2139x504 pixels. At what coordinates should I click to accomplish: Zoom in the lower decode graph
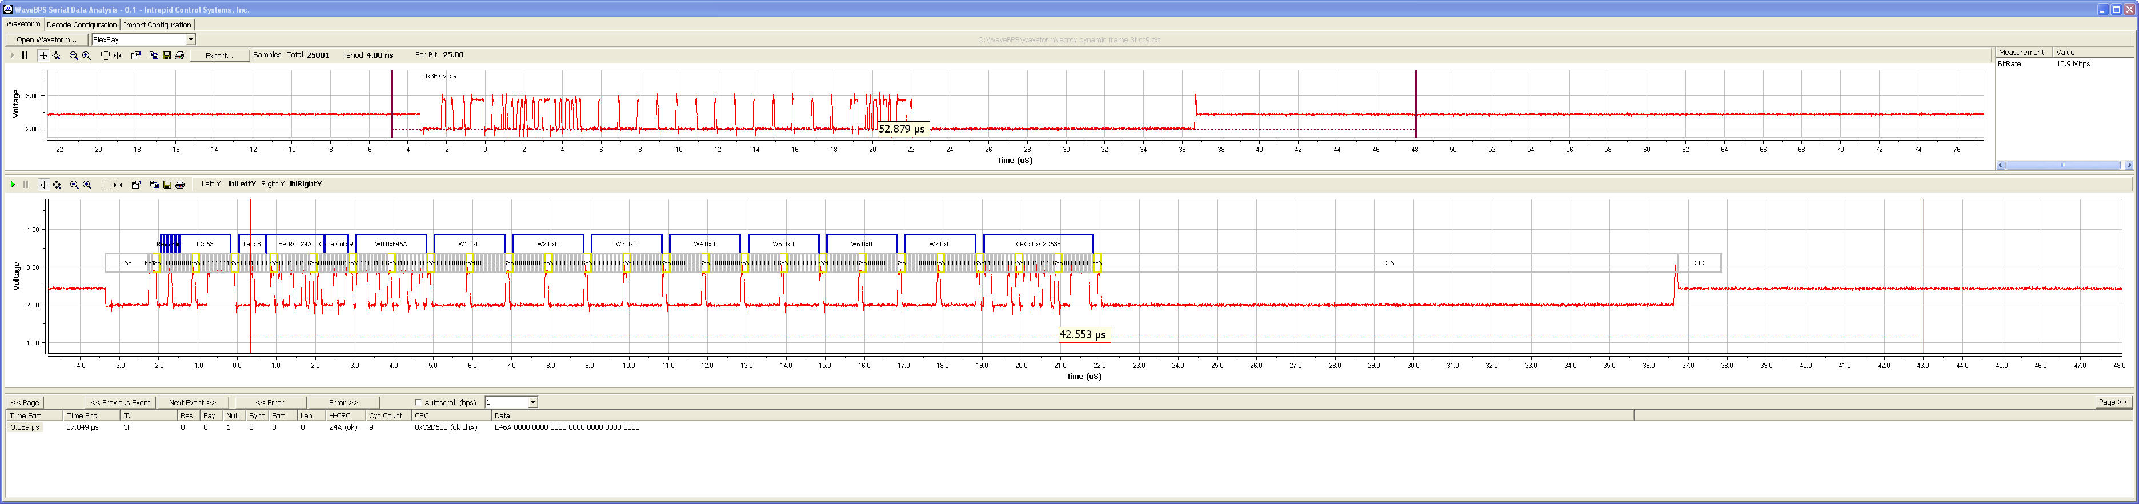point(87,185)
